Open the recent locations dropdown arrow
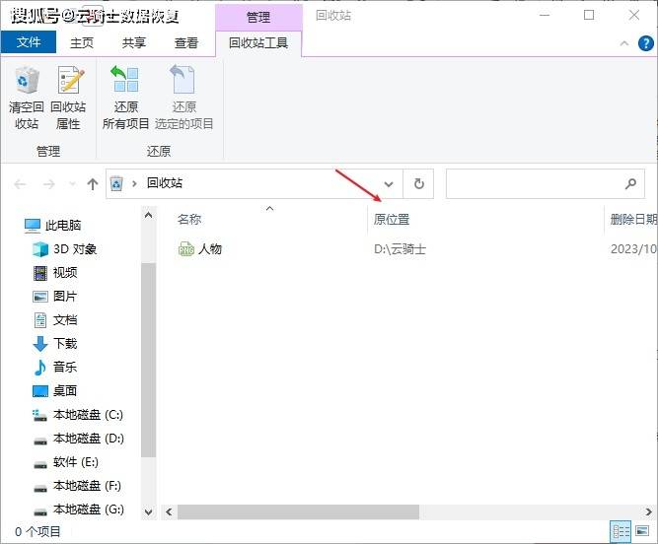 tap(72, 183)
